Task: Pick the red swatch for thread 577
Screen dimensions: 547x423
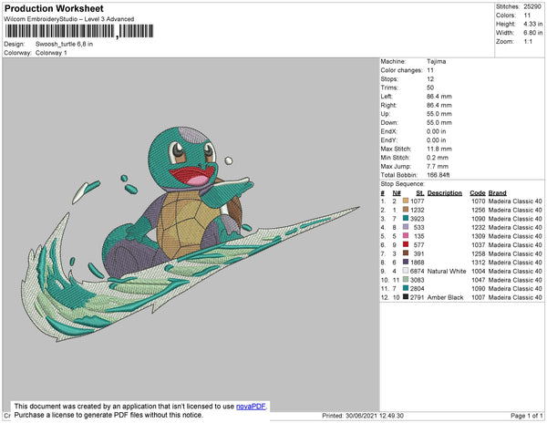Action: pos(406,244)
